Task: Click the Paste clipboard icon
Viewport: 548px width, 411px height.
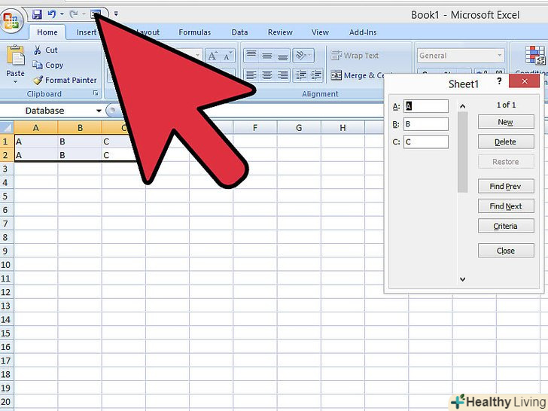Action: pyautogui.click(x=15, y=56)
